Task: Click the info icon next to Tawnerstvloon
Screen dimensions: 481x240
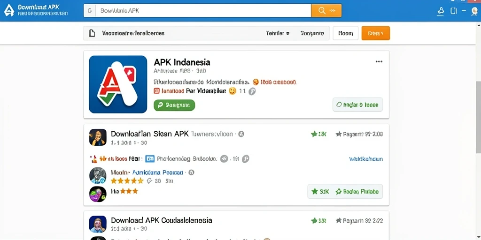Action: pyautogui.click(x=241, y=134)
